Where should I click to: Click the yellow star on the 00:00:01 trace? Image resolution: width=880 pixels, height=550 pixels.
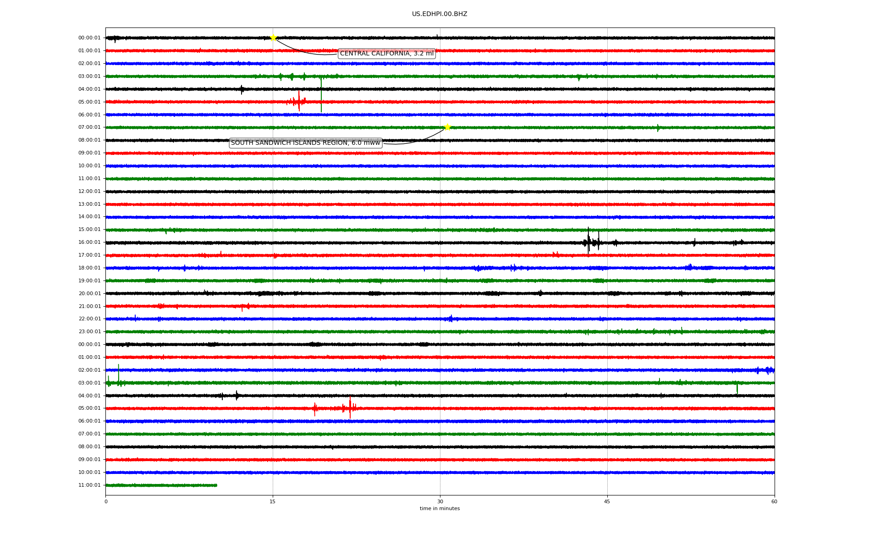(273, 38)
